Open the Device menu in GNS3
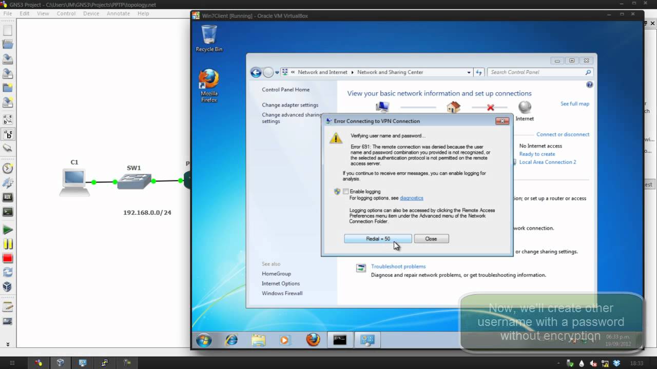 coord(91,13)
